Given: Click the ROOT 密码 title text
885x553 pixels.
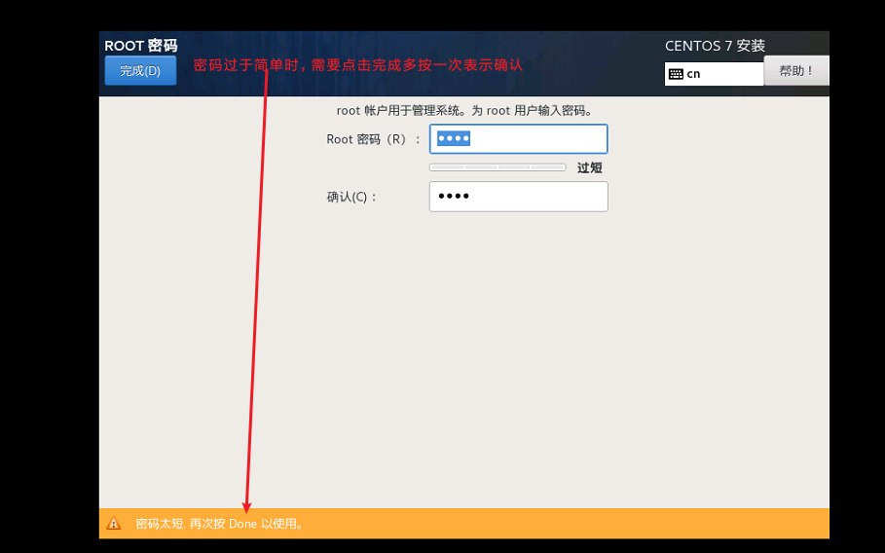Looking at the screenshot, I should (x=141, y=45).
